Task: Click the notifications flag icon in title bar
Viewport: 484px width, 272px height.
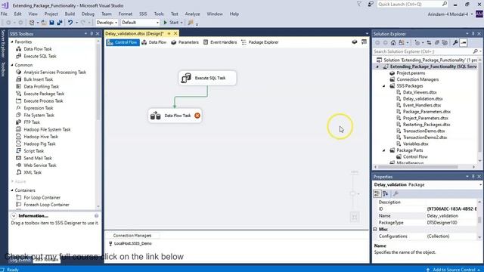Action: click(359, 4)
